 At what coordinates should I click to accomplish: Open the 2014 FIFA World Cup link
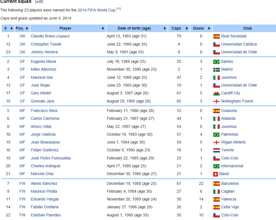[x=96, y=10]
